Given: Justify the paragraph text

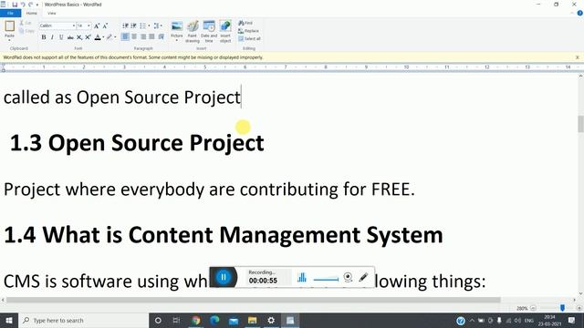Looking at the screenshot, I should coord(152,36).
